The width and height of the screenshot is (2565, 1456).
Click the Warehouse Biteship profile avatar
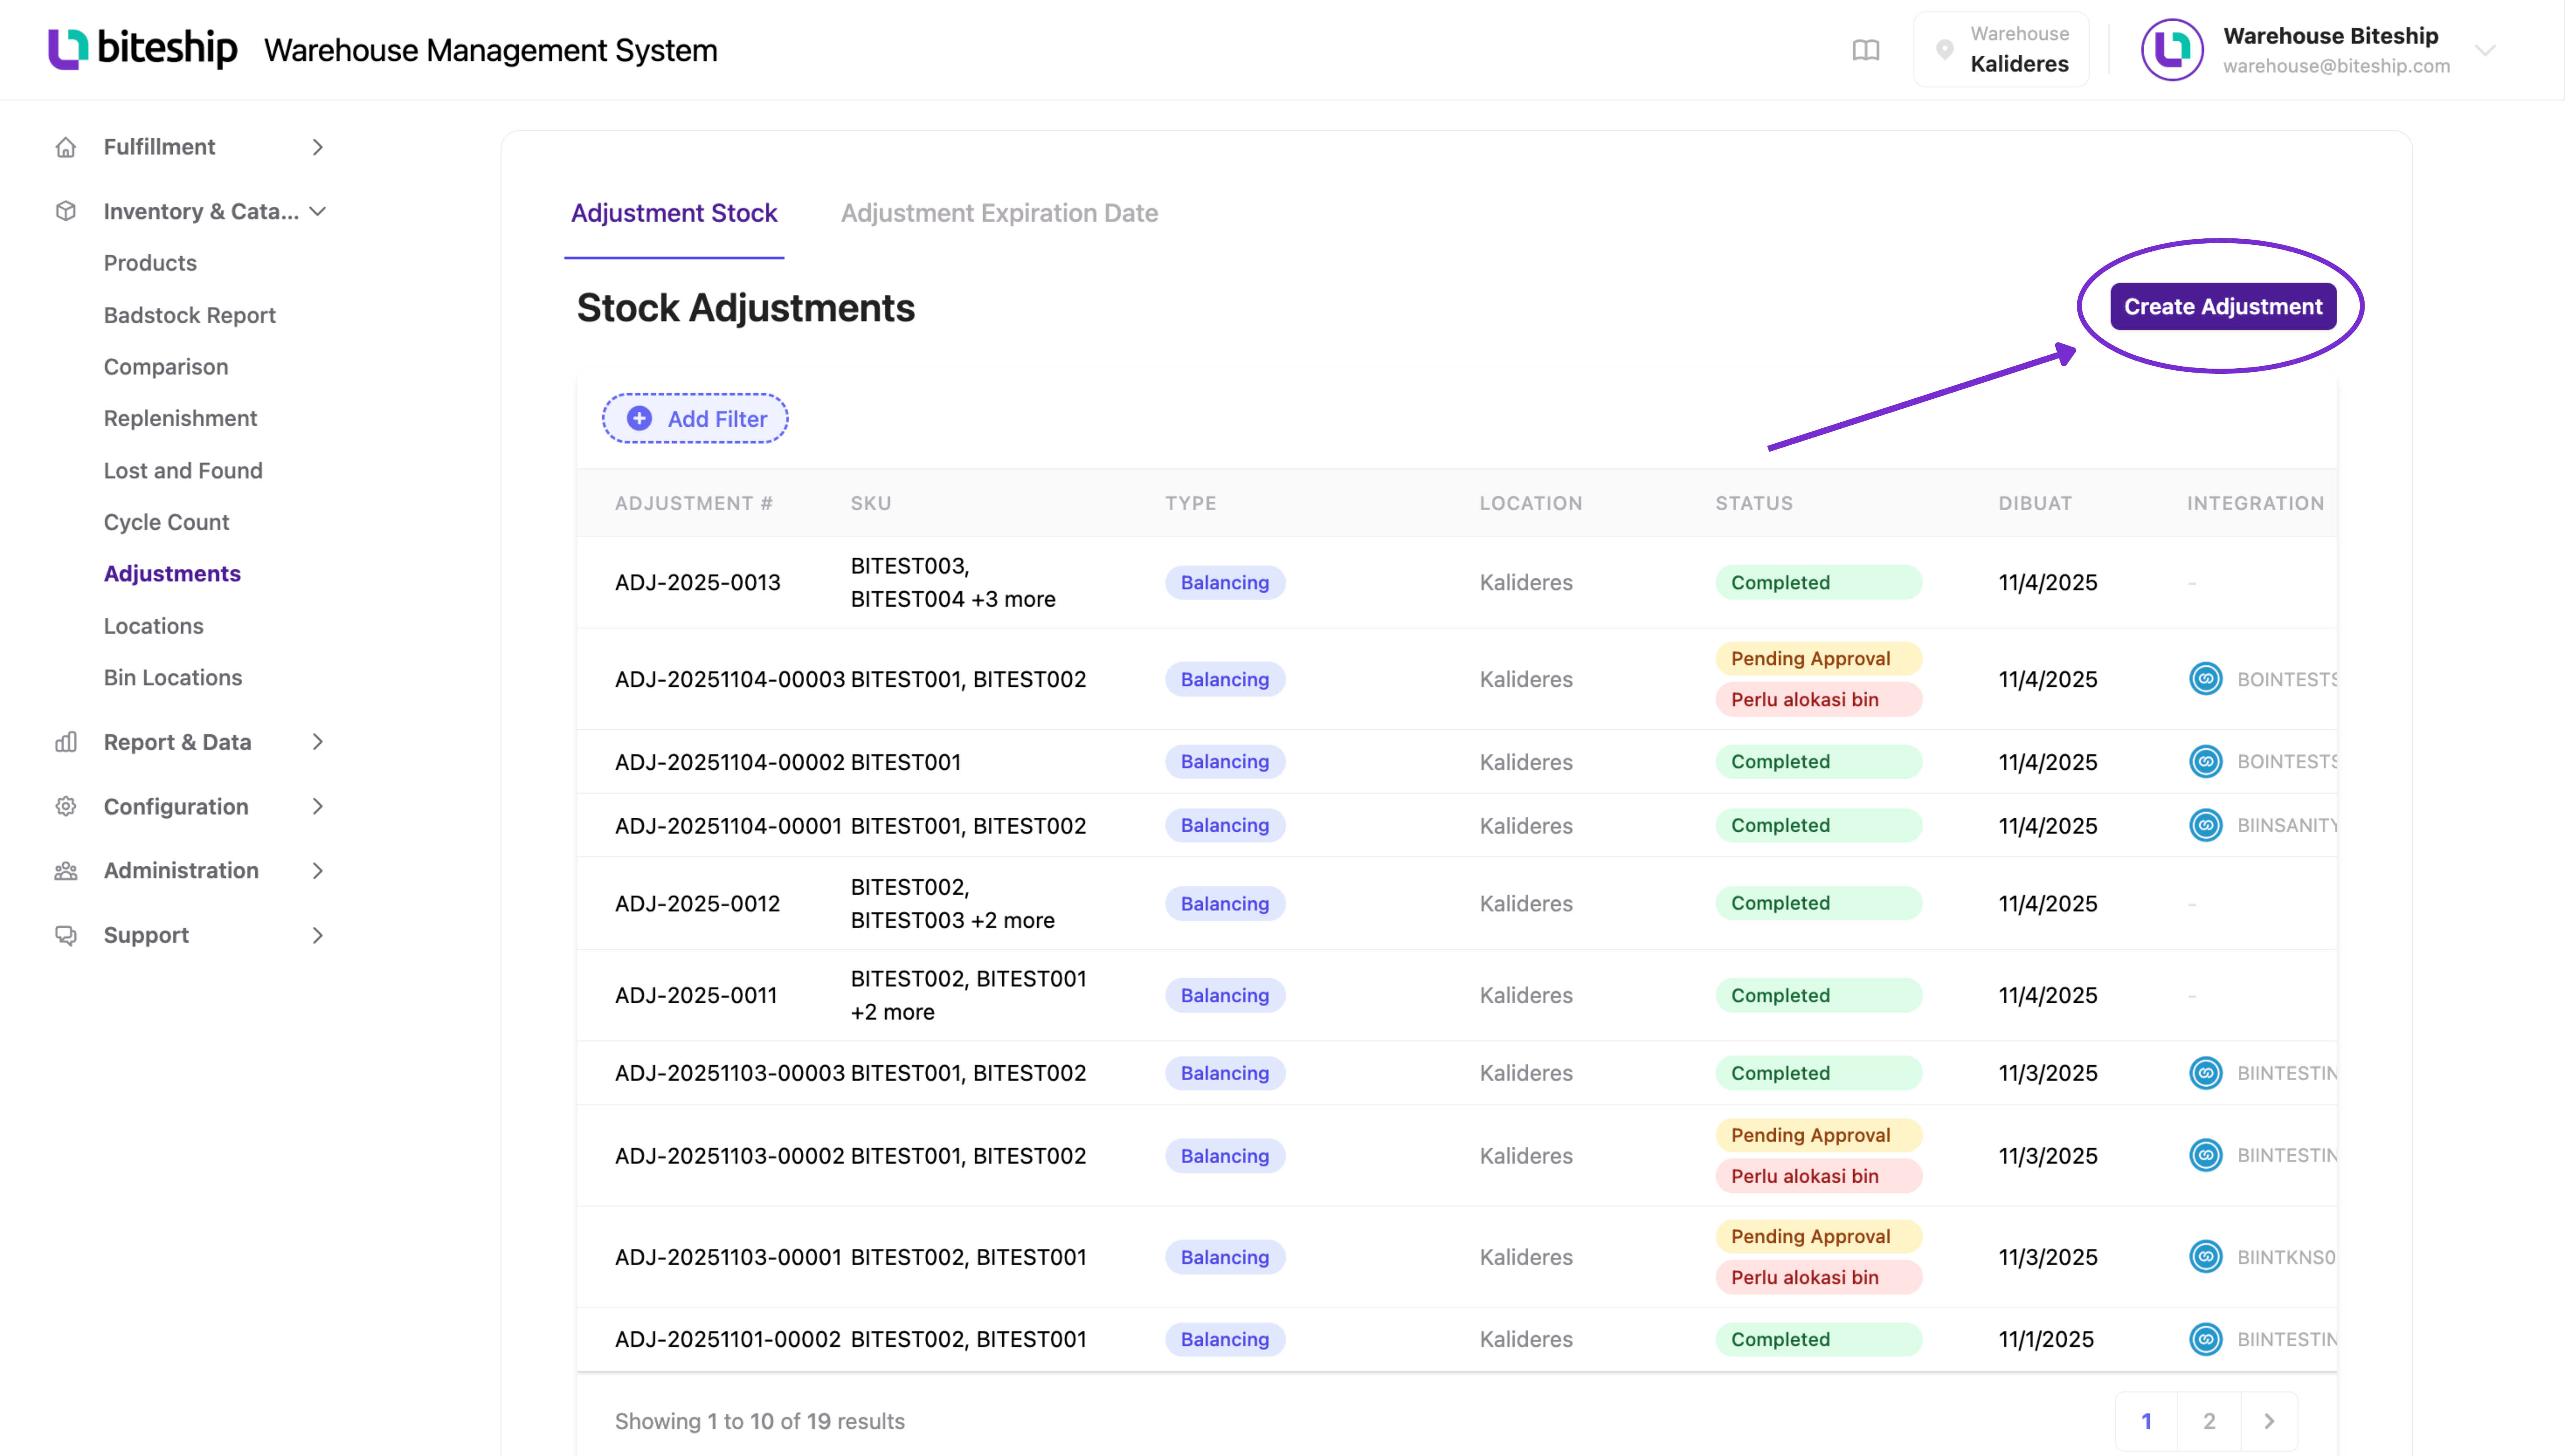coord(2172,50)
